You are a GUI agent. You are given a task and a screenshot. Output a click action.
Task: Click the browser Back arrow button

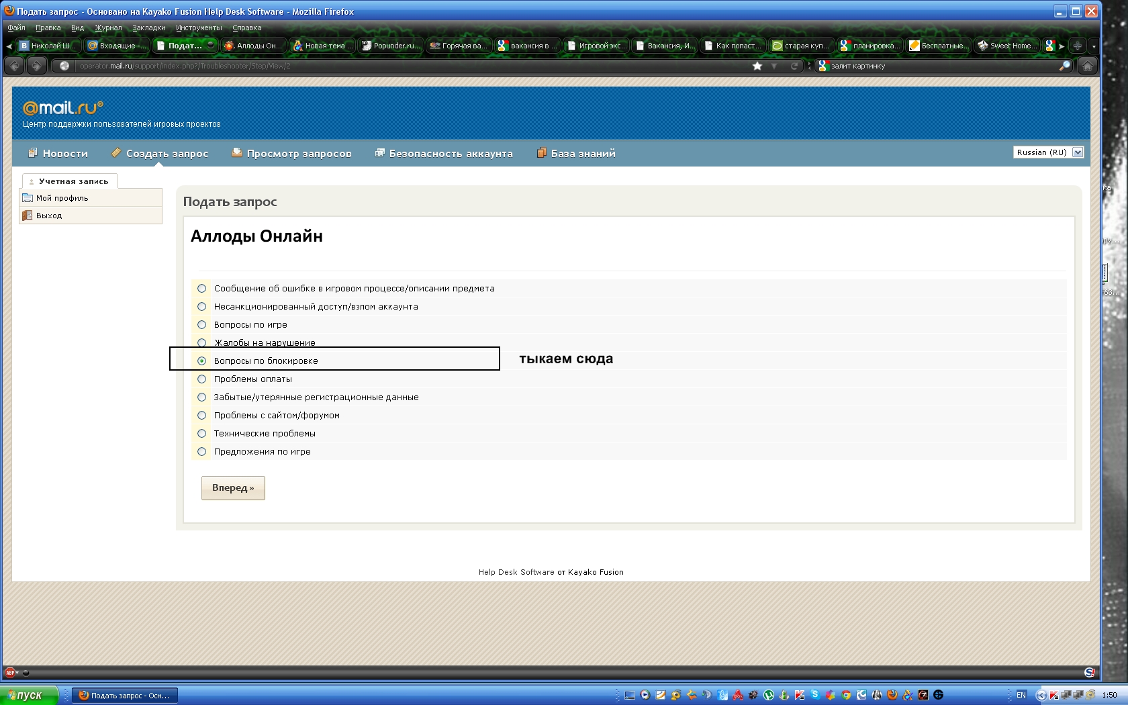[14, 66]
